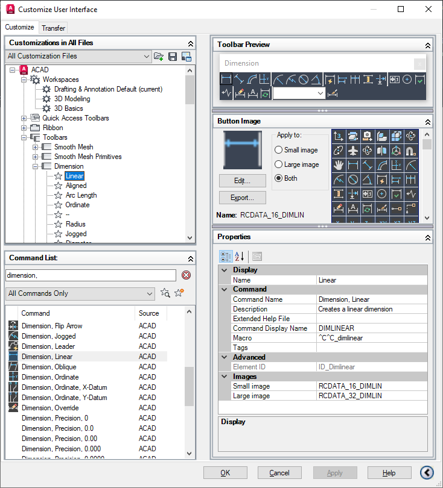Collapse the Advanced properties category
The width and height of the screenshot is (443, 488).
[224, 357]
